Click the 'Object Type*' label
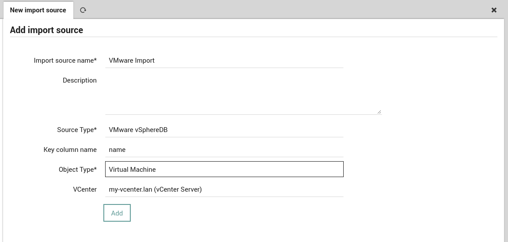The width and height of the screenshot is (508, 242). [77, 170]
